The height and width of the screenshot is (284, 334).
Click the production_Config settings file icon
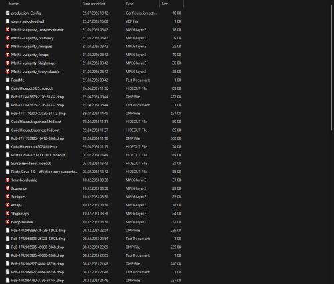click(x=7, y=13)
